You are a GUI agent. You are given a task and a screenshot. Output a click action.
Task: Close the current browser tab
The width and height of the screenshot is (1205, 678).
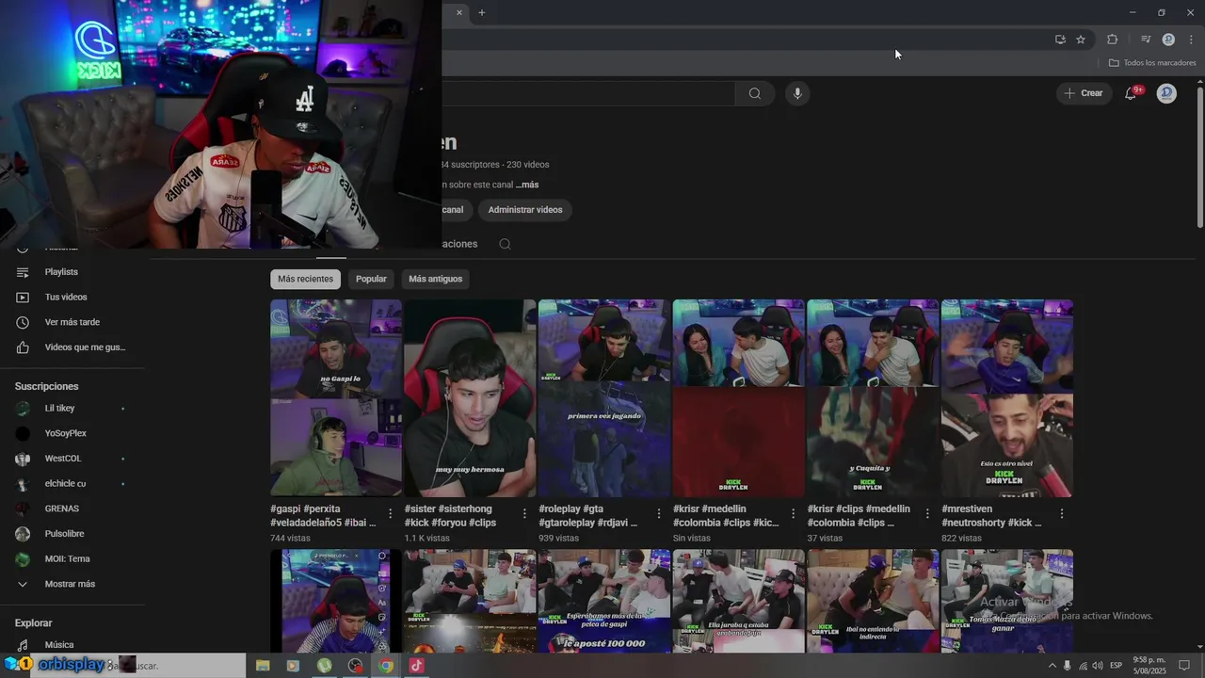point(459,12)
